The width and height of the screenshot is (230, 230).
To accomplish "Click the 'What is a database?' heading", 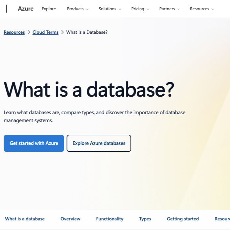I will [x=89, y=89].
